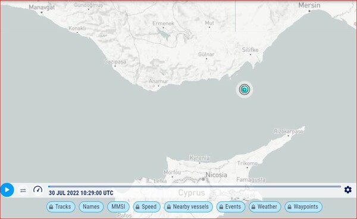Click the Weather pill button
Image resolution: width=357 pixels, height=219 pixels.
(x=265, y=207)
